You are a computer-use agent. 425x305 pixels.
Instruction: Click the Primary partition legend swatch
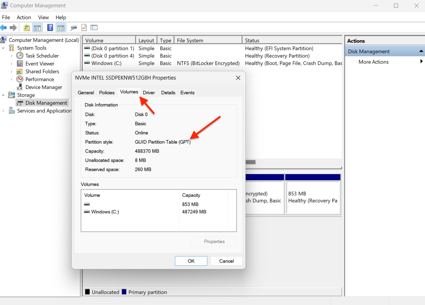[x=124, y=292]
